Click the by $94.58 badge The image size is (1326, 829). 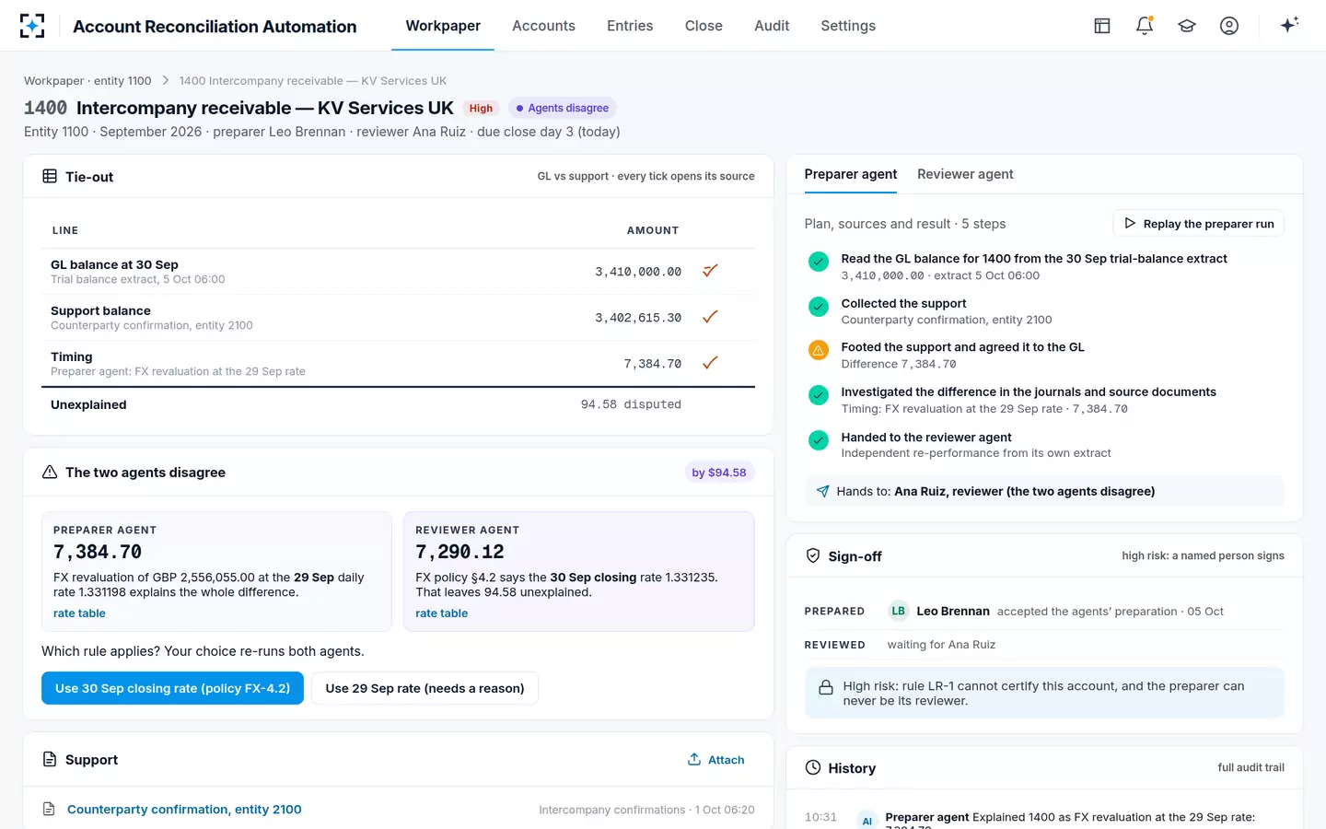tap(719, 473)
